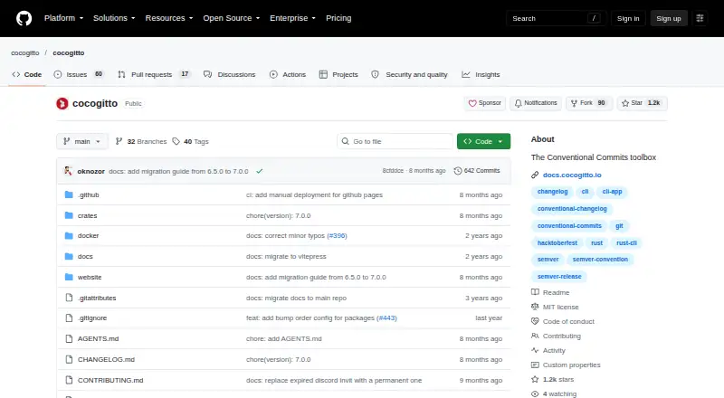
Task: Fork the cocogitto repository
Action: point(589,103)
